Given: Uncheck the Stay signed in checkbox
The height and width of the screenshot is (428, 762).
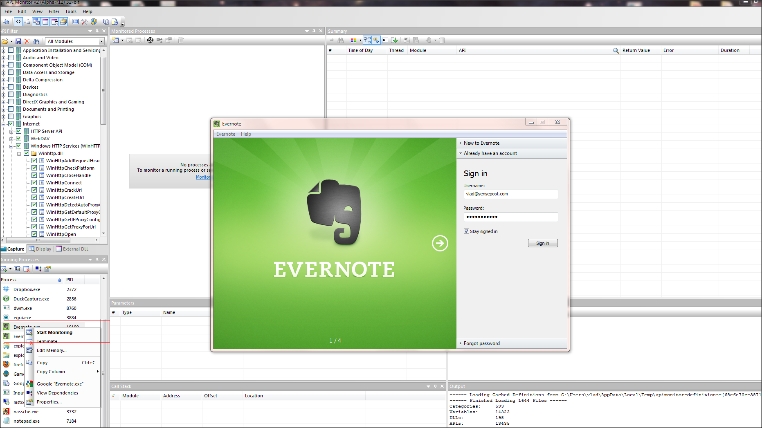Looking at the screenshot, I should point(466,231).
